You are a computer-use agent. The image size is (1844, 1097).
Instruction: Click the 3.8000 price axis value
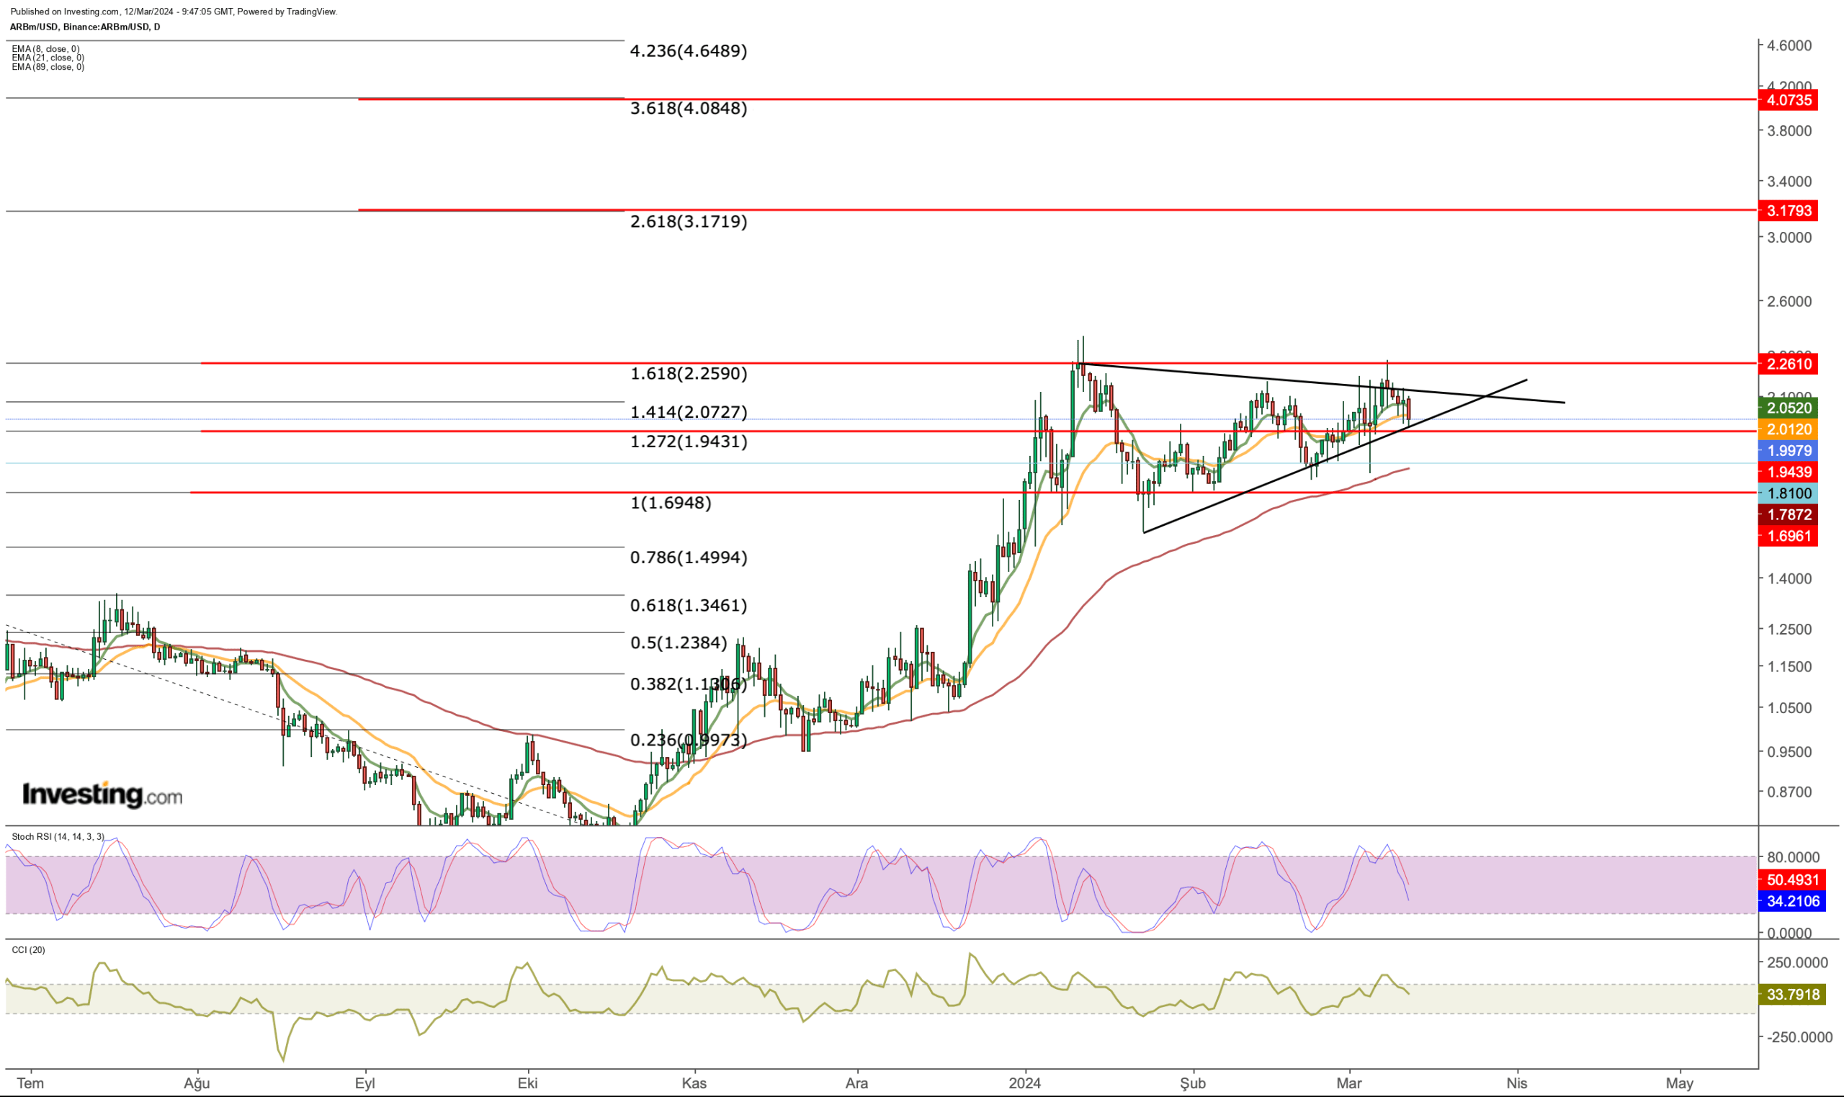coord(1789,131)
